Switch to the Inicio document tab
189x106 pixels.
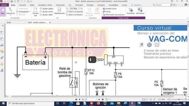click(9, 22)
